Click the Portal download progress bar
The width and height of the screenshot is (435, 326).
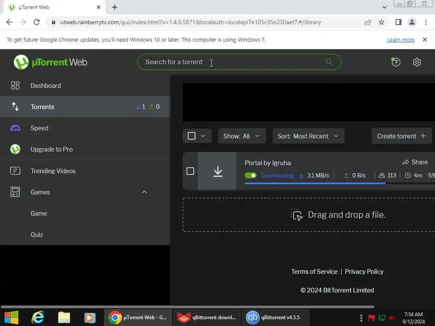(x=340, y=183)
